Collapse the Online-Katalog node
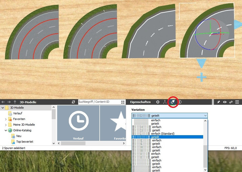This screenshot has width=242, height=172. coord(6,130)
